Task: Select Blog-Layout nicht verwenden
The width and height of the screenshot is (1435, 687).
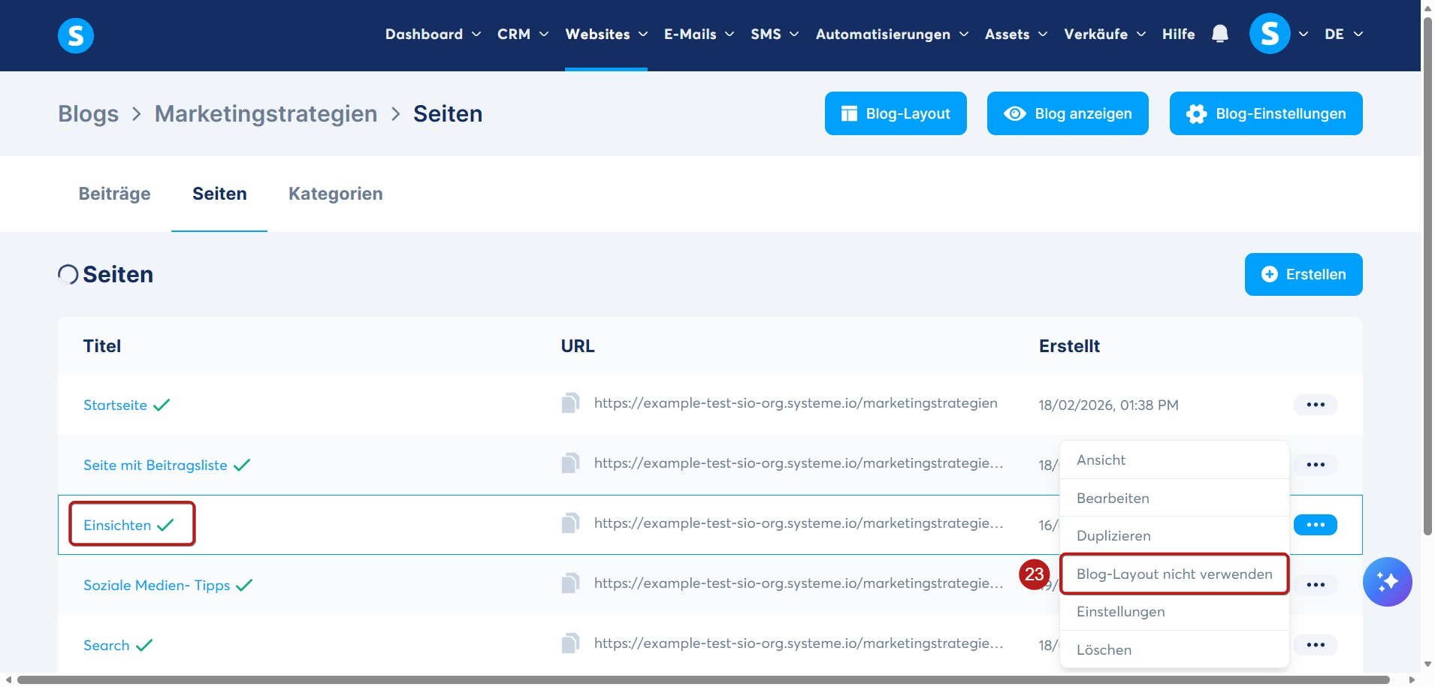Action: click(1174, 574)
